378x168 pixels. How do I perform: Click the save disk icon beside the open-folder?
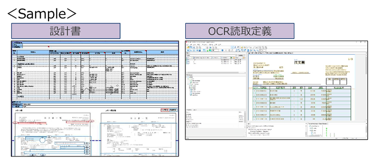click(x=191, y=47)
